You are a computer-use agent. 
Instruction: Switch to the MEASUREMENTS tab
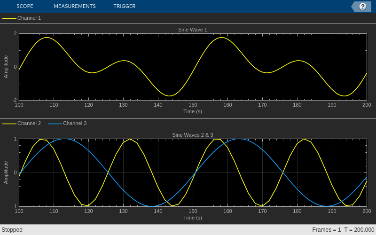[x=75, y=6]
